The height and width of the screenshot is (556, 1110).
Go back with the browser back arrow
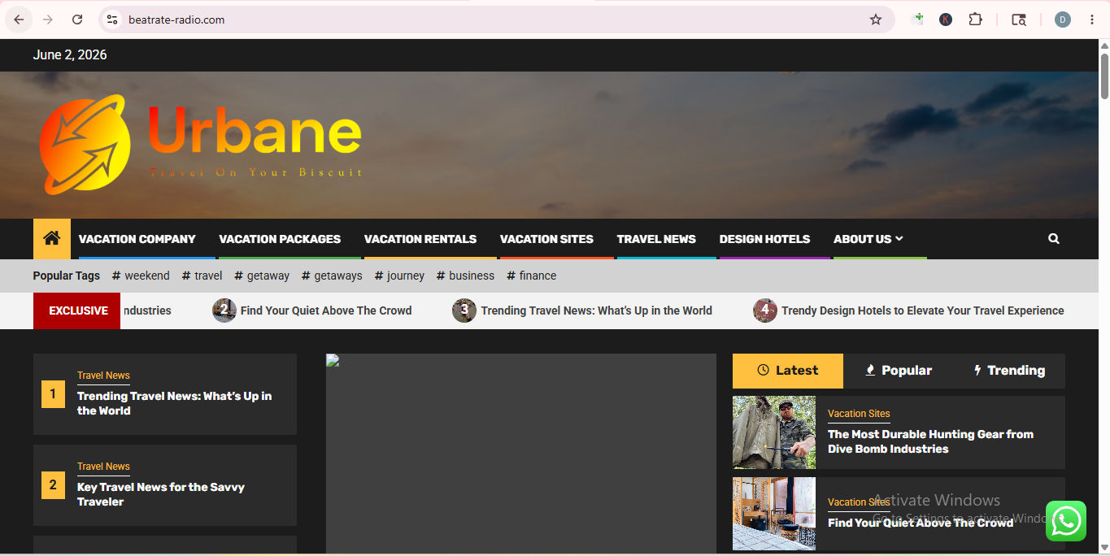(x=19, y=20)
